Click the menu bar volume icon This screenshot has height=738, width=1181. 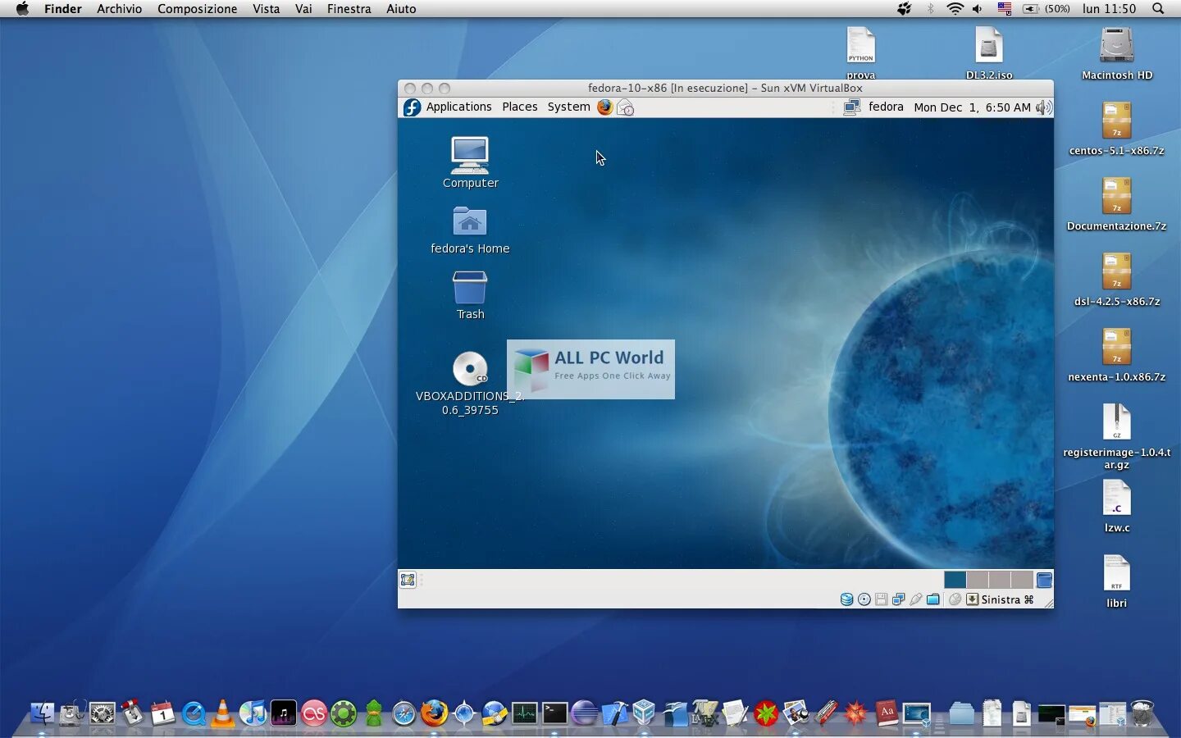978,9
